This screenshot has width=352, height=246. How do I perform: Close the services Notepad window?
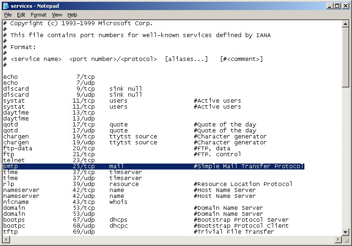tap(345, 6)
